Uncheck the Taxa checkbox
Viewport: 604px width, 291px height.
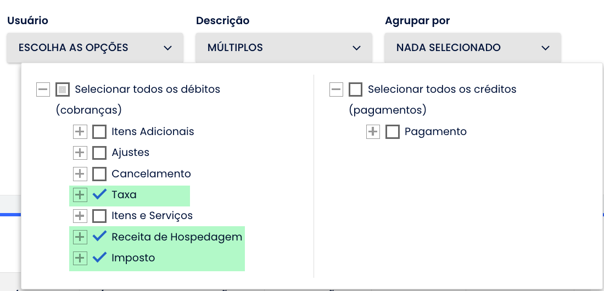99,195
